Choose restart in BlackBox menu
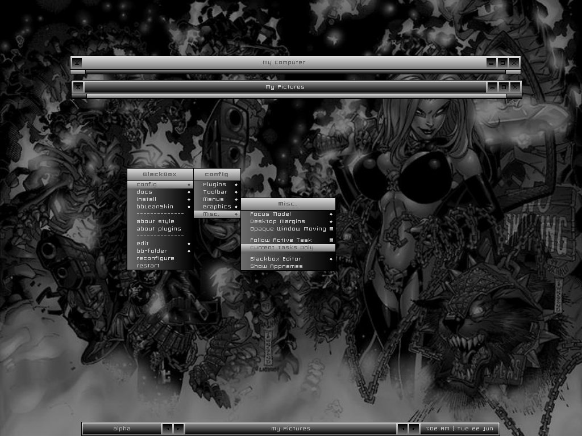 [160, 266]
